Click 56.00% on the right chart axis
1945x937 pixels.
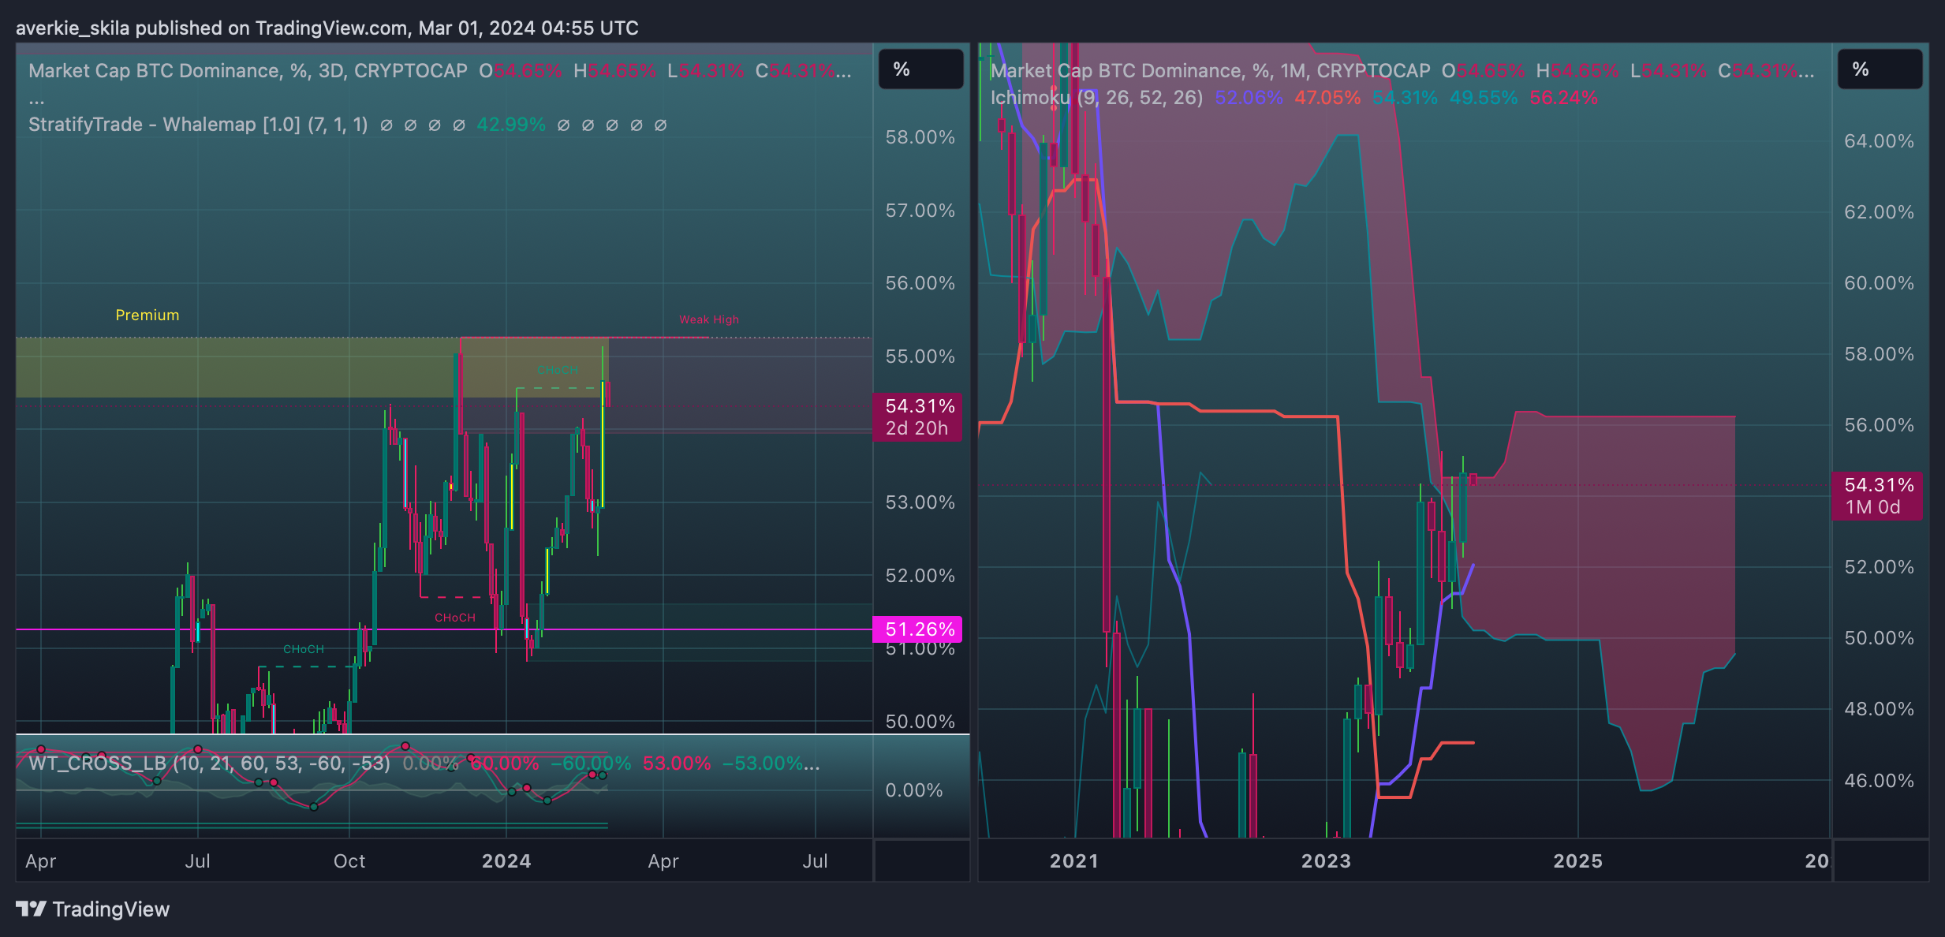tap(1879, 425)
